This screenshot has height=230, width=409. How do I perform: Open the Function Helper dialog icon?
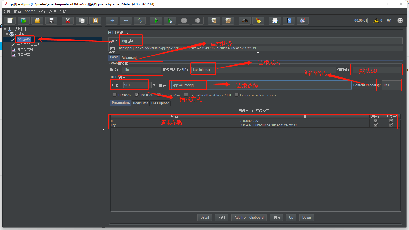tap(275, 20)
